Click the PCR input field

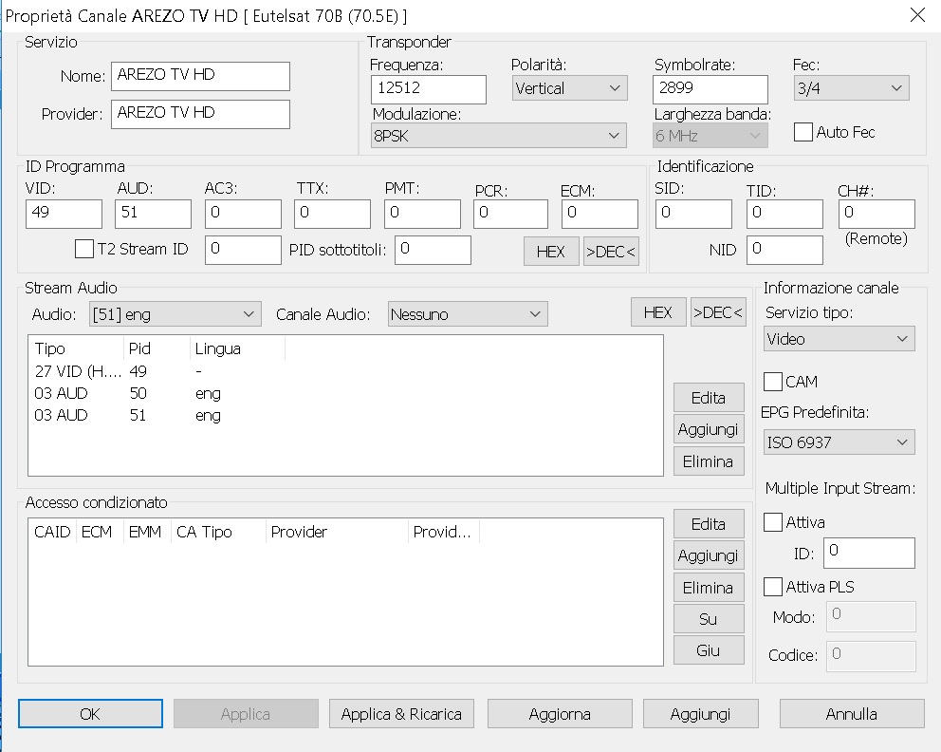[x=510, y=214]
